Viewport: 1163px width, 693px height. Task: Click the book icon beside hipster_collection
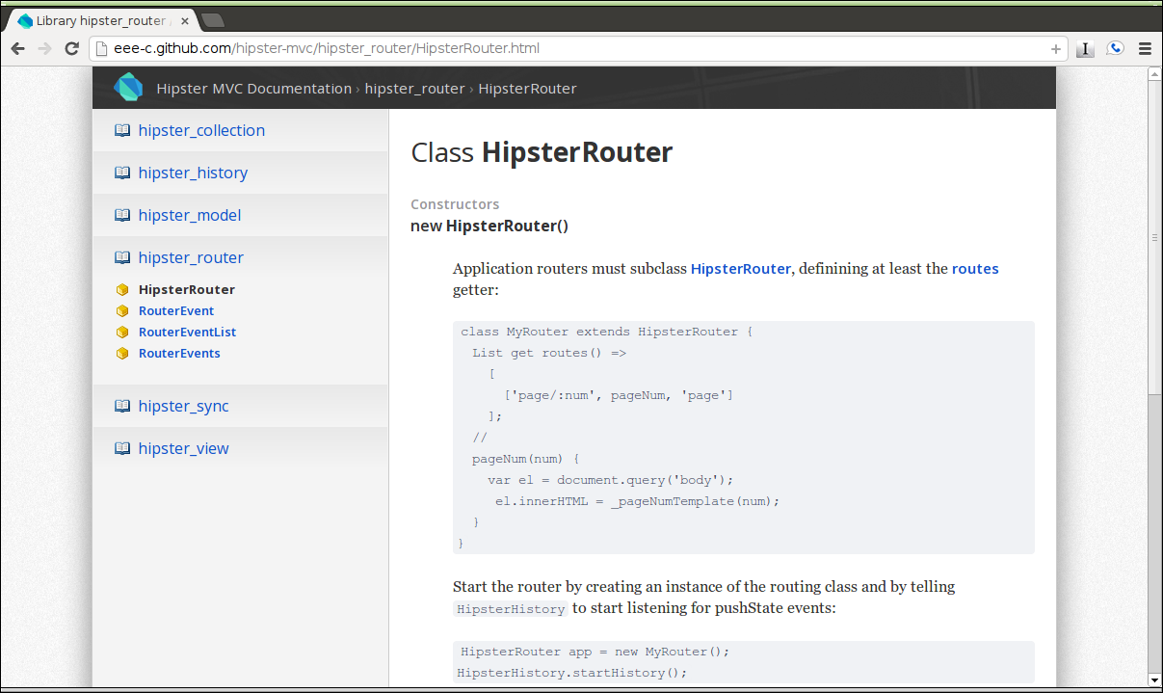click(122, 130)
